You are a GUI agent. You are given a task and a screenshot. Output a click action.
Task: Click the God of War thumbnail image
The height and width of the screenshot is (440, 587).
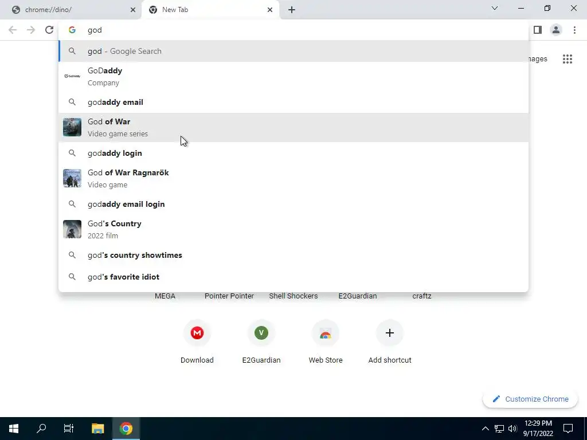[72, 127]
